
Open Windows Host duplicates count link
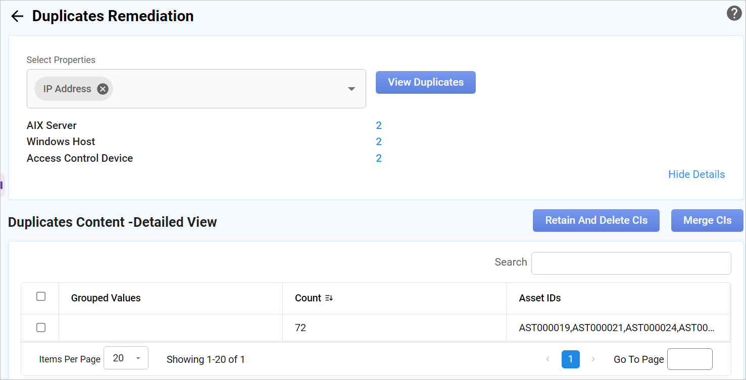tap(378, 142)
